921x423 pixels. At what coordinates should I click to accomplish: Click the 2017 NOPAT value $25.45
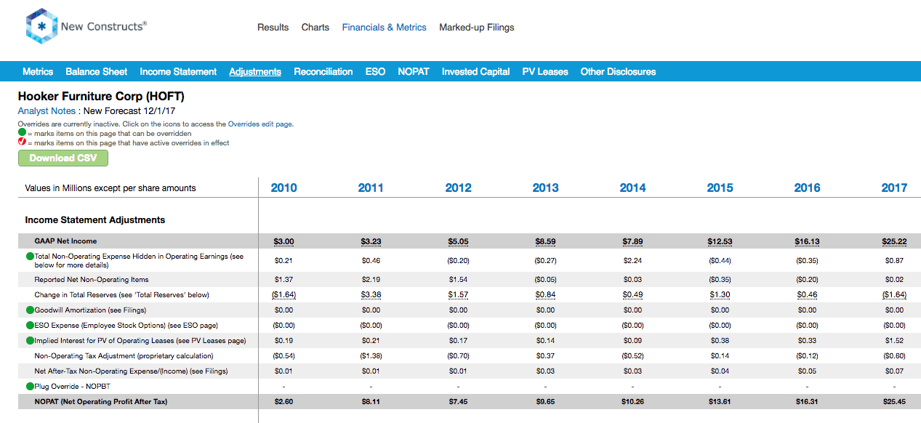pos(894,401)
